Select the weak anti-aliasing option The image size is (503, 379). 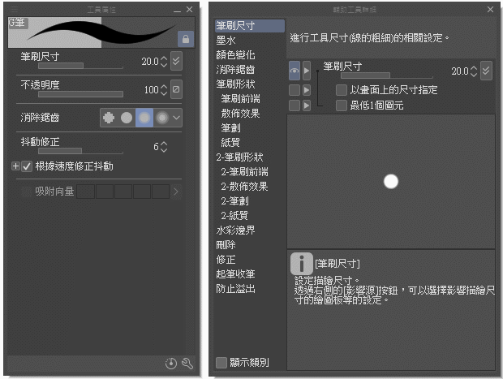point(127,118)
